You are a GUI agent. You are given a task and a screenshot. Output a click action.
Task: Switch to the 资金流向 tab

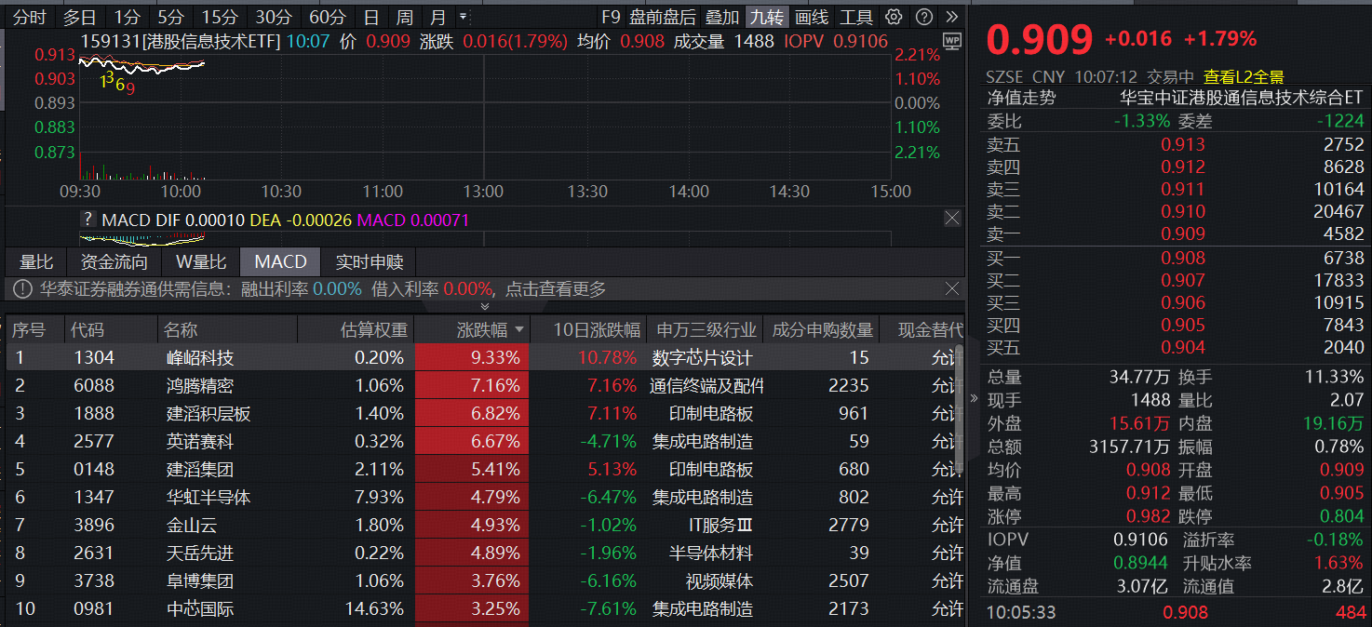tap(114, 261)
